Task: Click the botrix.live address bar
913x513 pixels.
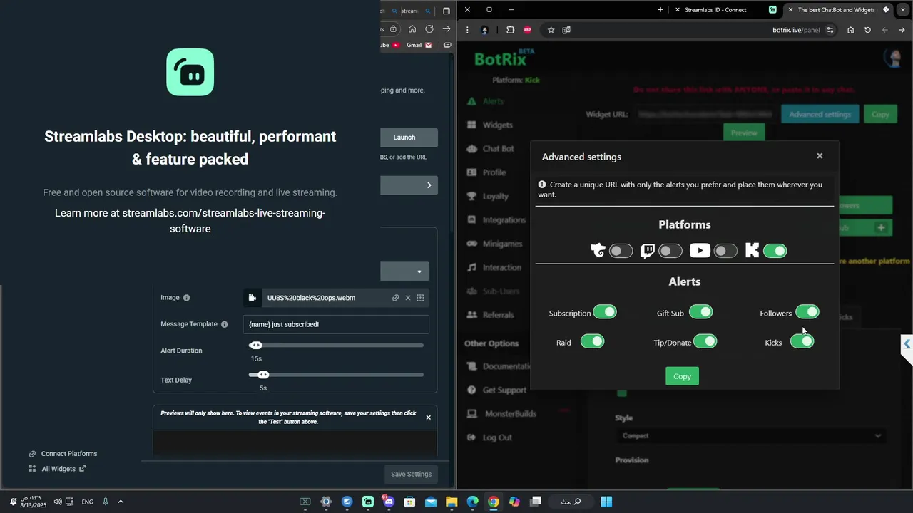Action: 795,30
